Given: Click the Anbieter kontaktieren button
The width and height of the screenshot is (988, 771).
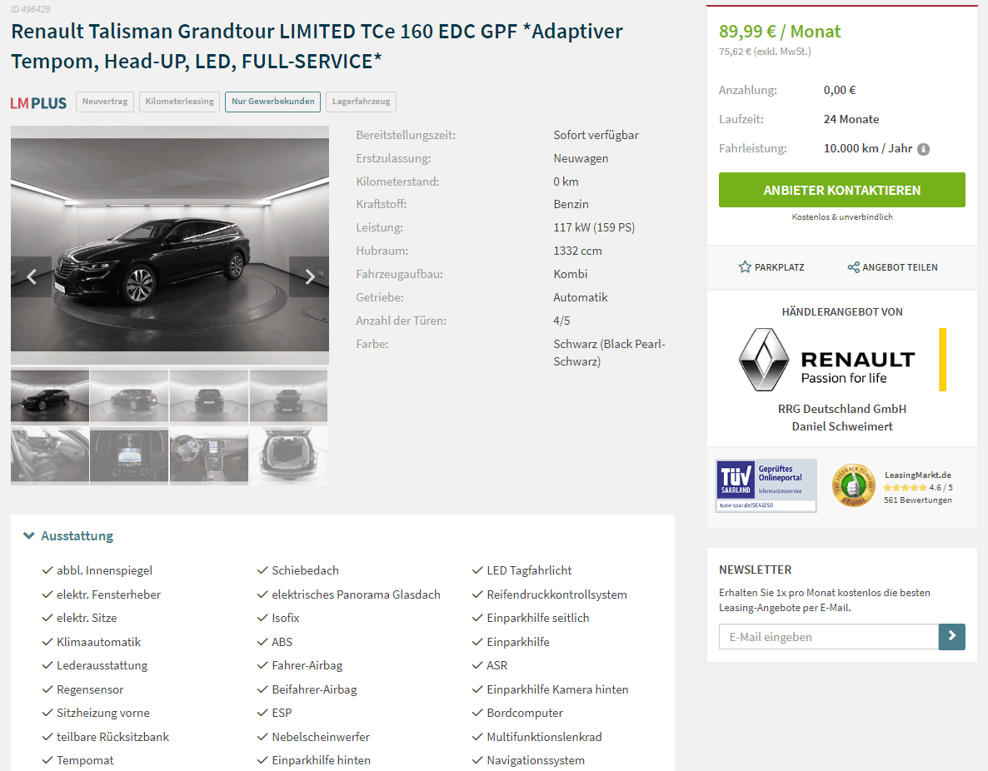Looking at the screenshot, I should 842,190.
